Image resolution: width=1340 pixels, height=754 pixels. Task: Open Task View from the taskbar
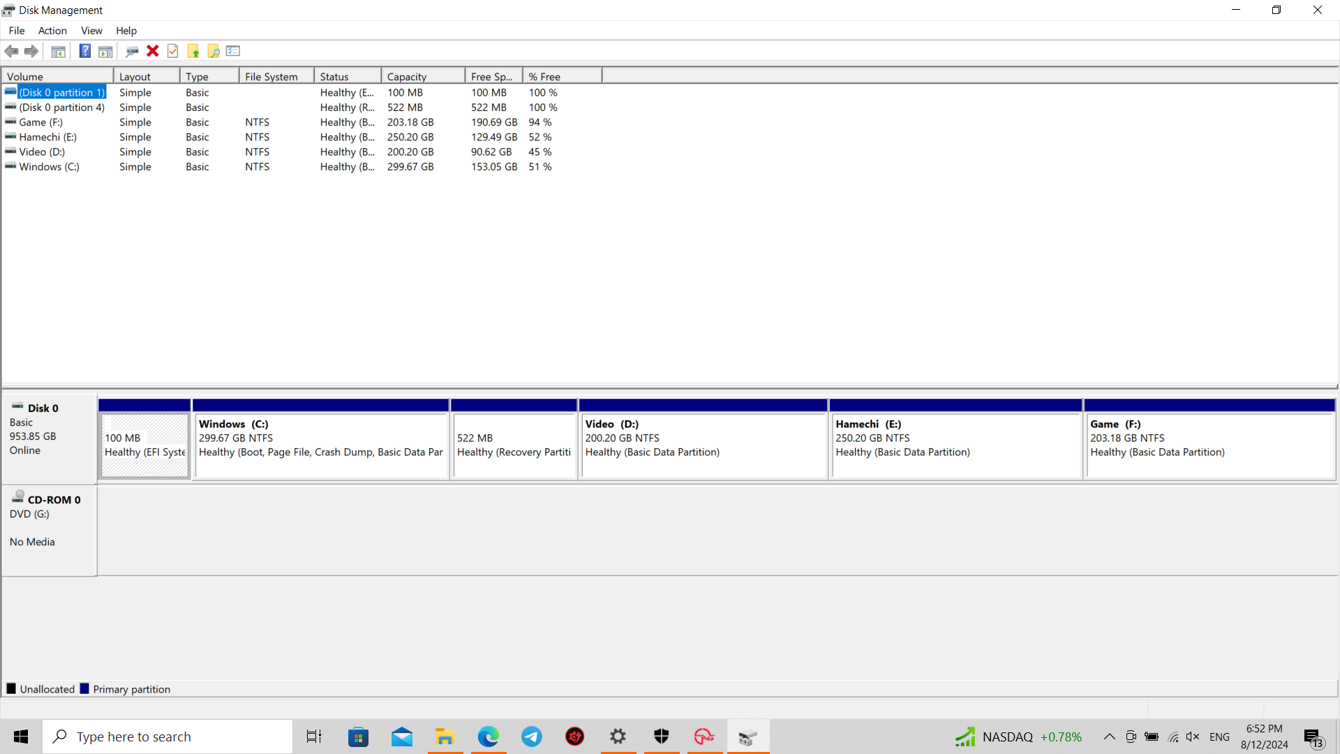click(x=314, y=737)
